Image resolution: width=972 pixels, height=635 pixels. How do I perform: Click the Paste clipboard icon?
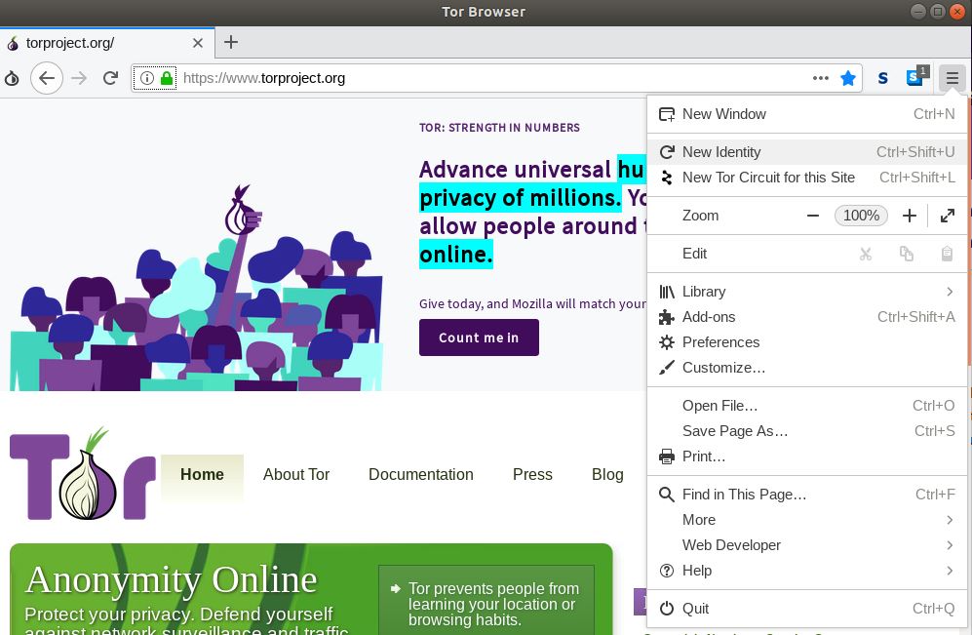point(947,254)
